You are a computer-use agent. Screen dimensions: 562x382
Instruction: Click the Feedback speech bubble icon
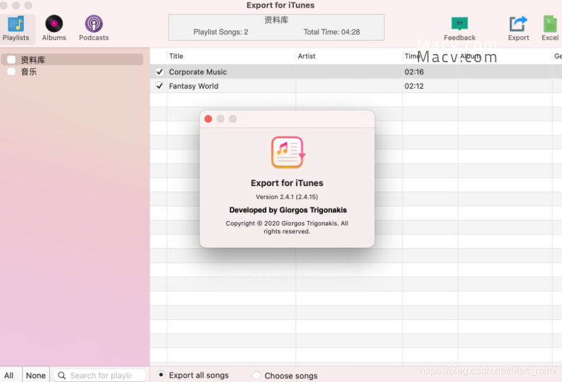[x=459, y=24]
